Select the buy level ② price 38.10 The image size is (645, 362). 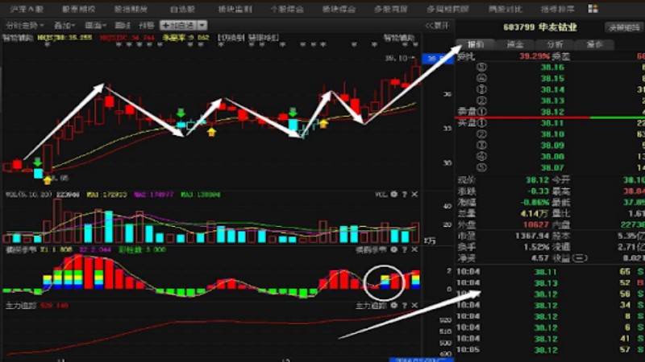click(552, 134)
